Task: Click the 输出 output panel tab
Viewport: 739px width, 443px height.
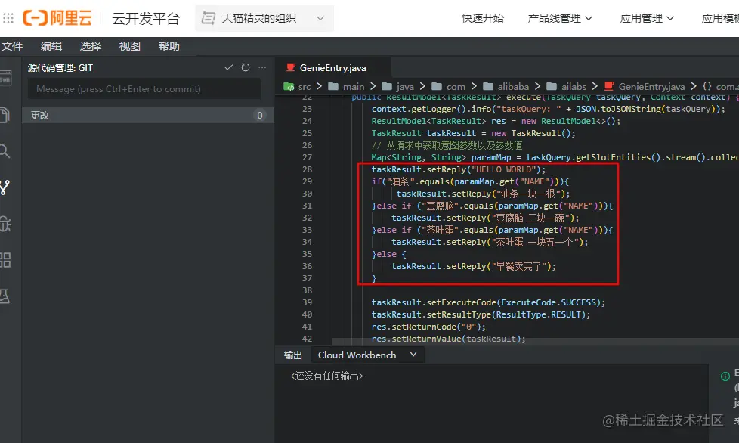Action: pos(292,355)
